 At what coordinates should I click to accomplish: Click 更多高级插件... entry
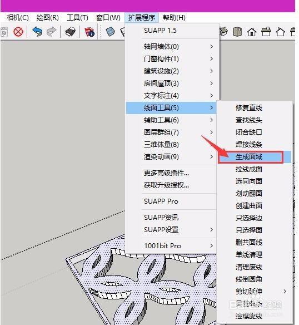click(x=171, y=173)
